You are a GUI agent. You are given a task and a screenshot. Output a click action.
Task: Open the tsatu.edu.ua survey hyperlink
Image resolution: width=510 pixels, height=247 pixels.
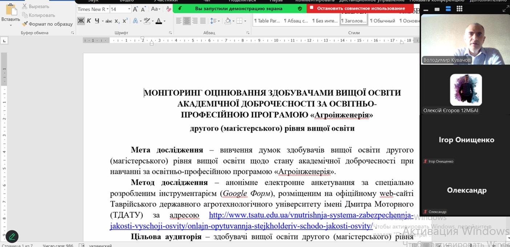[262, 221]
